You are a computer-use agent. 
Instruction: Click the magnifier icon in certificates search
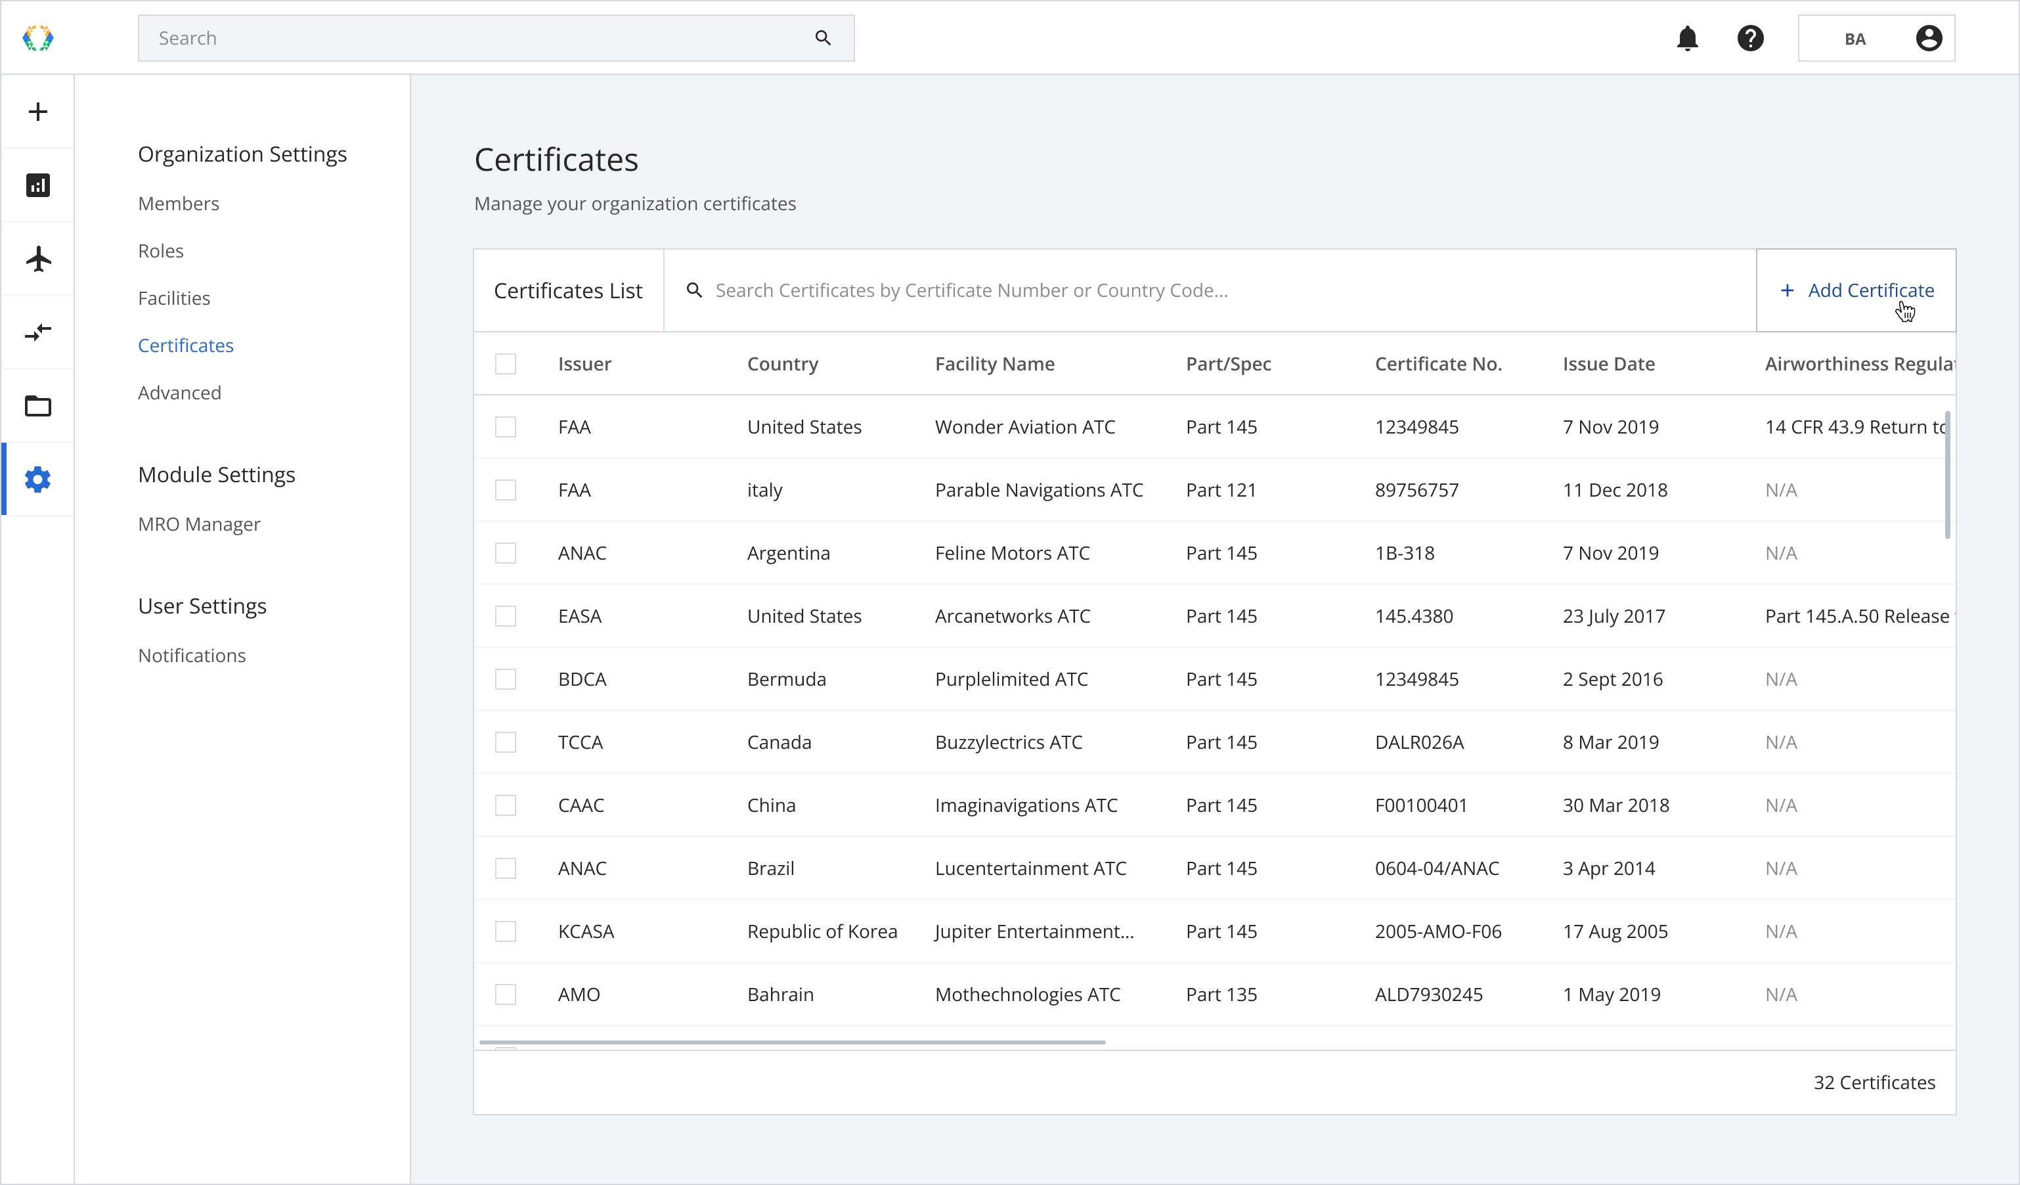pos(694,290)
